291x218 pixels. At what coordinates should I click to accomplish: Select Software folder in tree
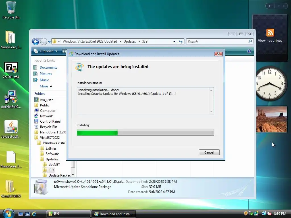(x=52, y=154)
